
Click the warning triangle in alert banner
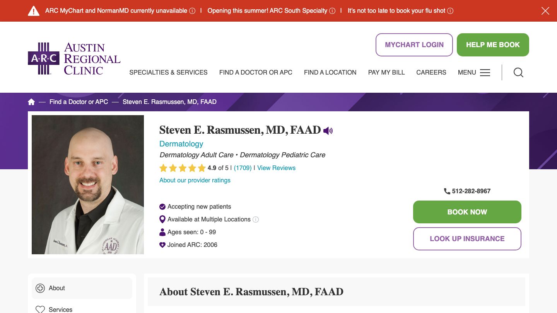(x=34, y=10)
